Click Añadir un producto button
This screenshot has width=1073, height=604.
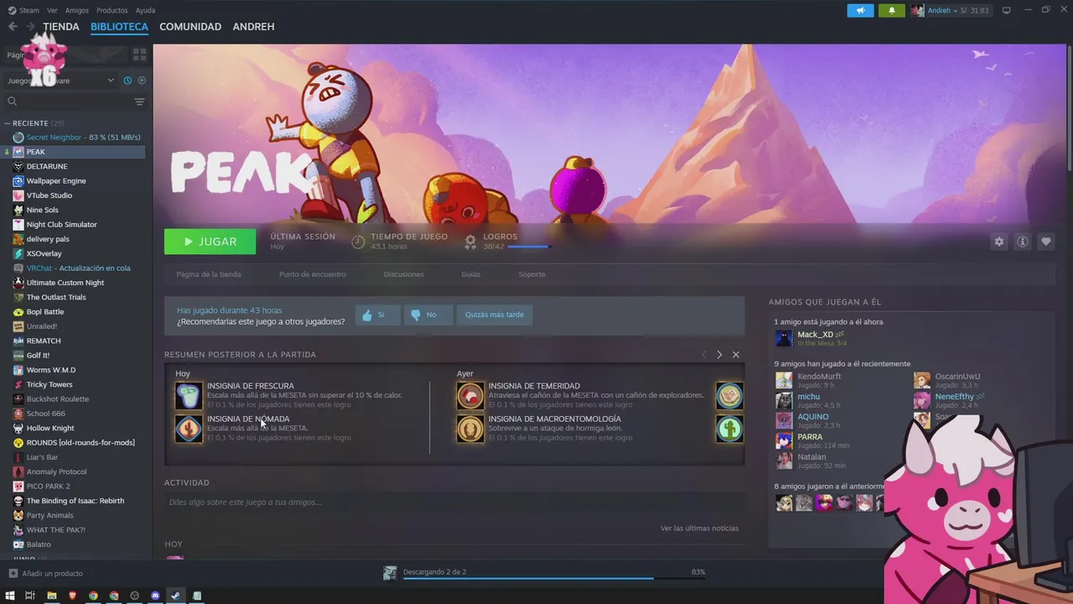point(46,574)
